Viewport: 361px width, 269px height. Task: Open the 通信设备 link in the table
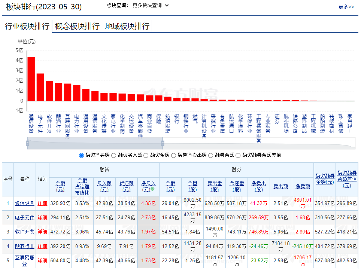[24, 204]
